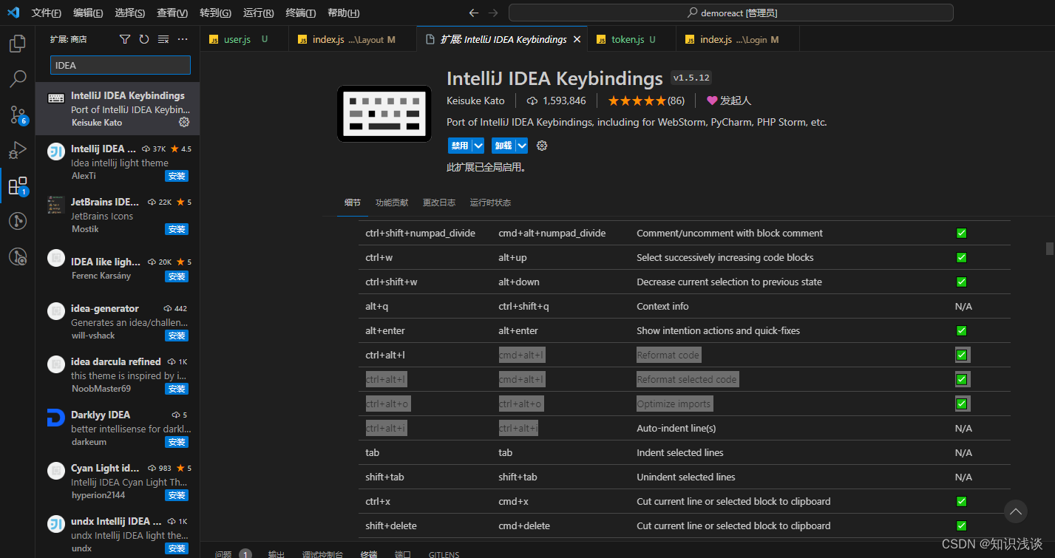Click the demoreact command center search box

[x=730, y=13]
